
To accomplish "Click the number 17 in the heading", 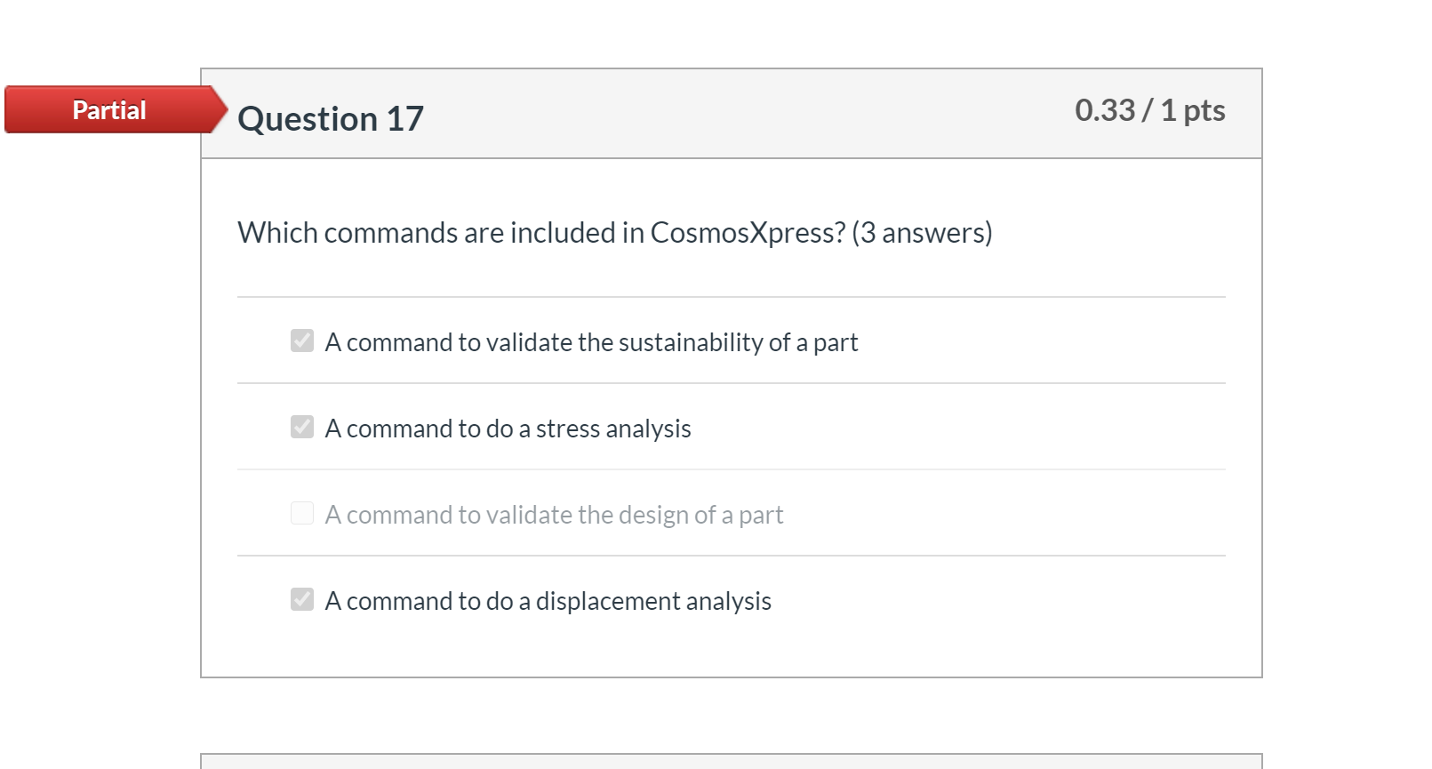I will (404, 119).
